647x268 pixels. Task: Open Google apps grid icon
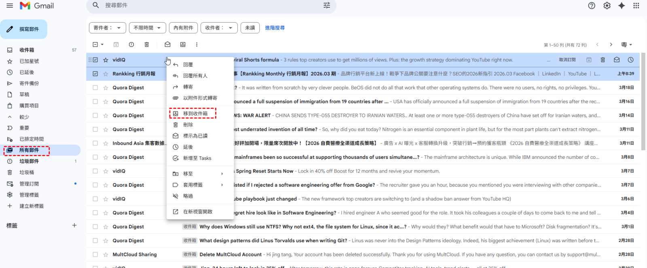(636, 6)
